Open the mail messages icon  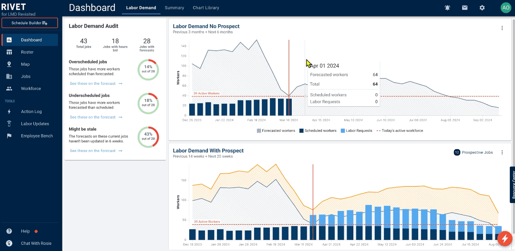(x=464, y=8)
